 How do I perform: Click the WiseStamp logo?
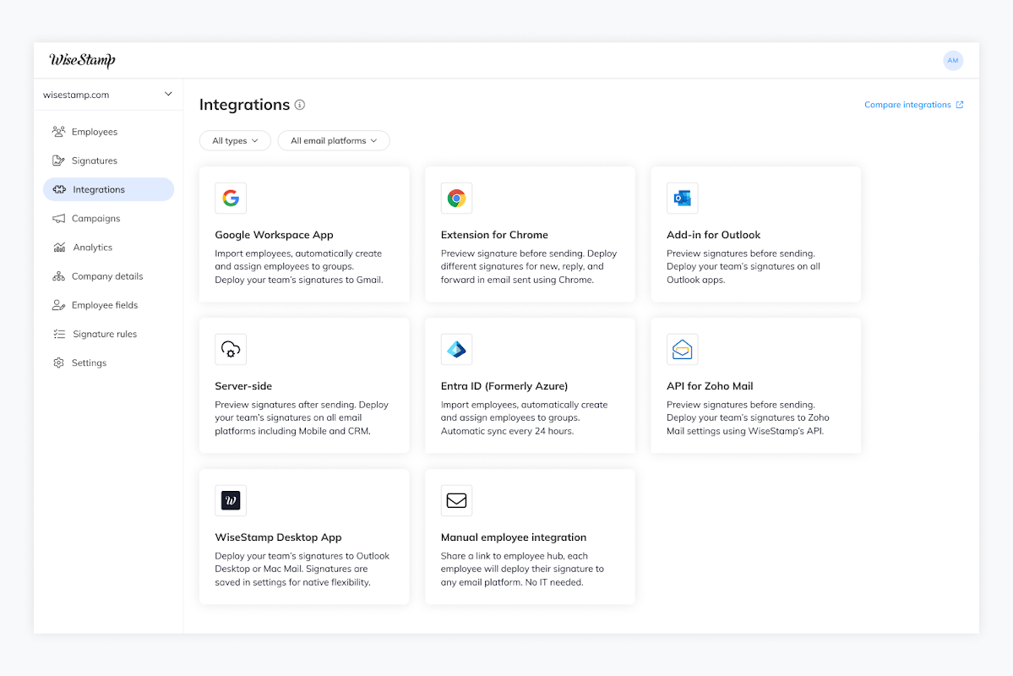pyautogui.click(x=82, y=60)
